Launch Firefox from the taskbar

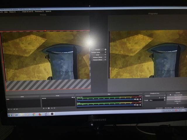pos(40,114)
